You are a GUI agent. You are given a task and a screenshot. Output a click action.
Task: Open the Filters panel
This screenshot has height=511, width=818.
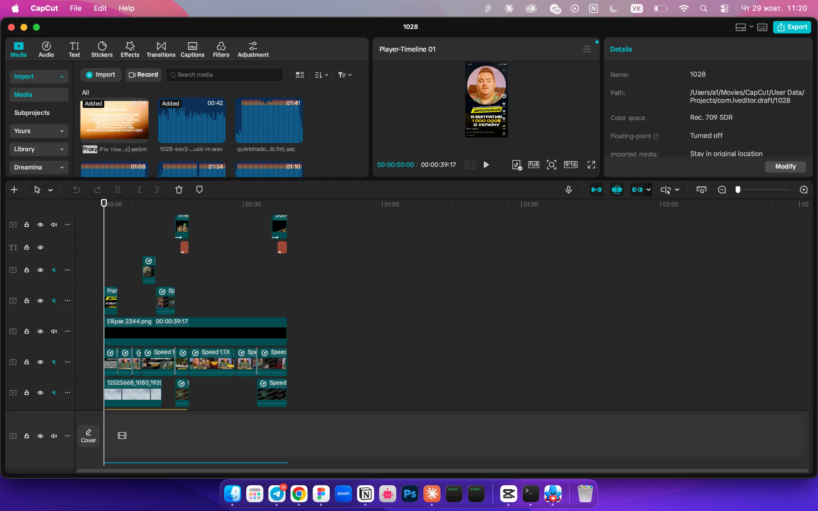221,49
